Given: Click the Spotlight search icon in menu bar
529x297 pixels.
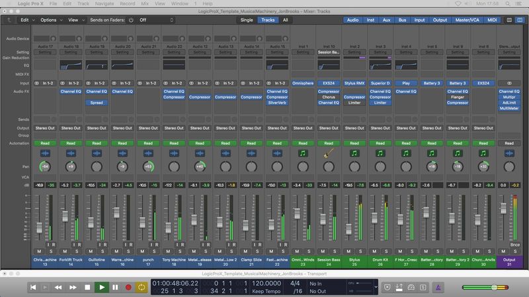Looking at the screenshot, I should pyautogui.click(x=507, y=4).
